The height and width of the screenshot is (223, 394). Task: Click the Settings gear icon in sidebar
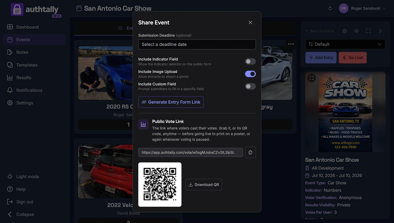point(10,103)
